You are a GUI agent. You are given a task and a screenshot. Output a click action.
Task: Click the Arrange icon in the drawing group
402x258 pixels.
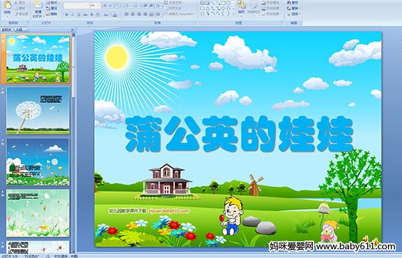(x=241, y=7)
